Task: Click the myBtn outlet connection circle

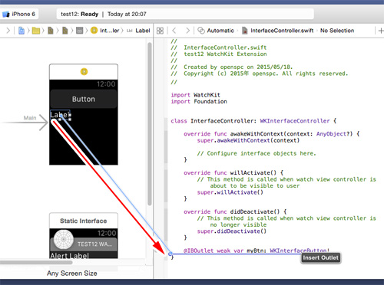Action: (170, 254)
